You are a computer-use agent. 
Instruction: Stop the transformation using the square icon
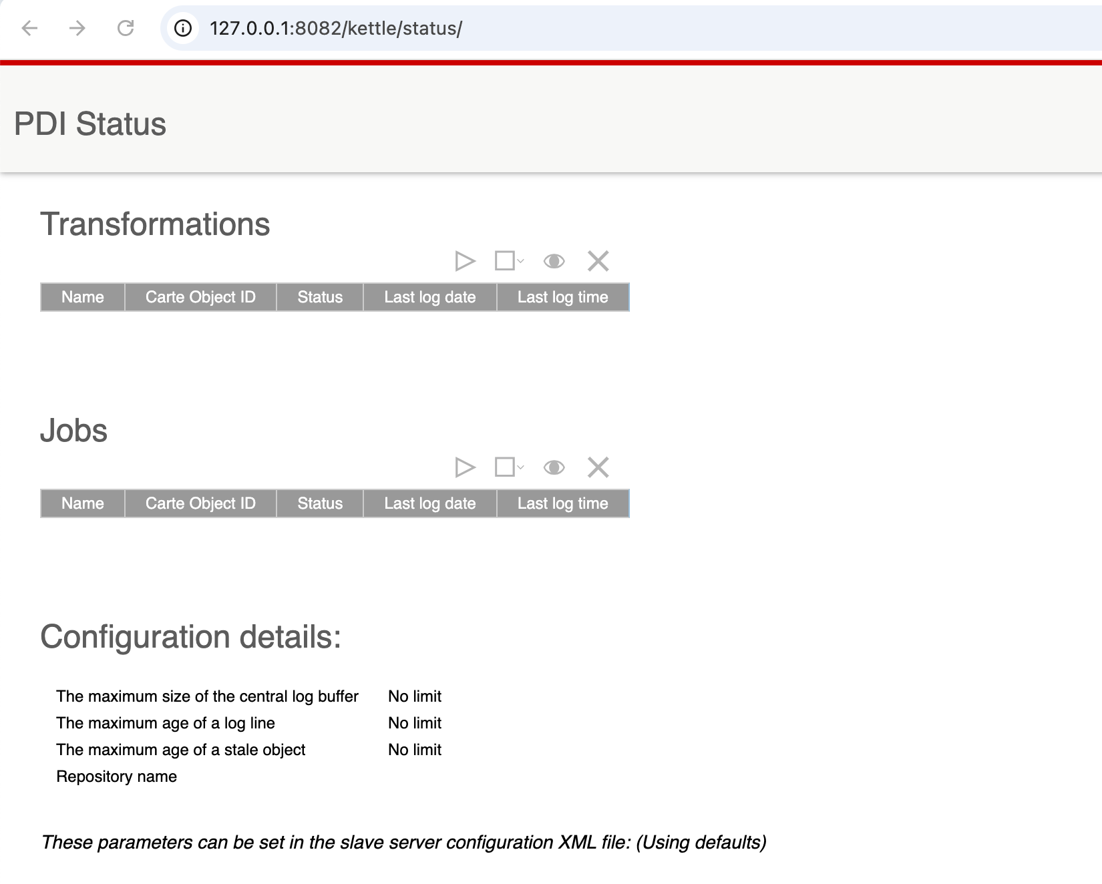504,261
